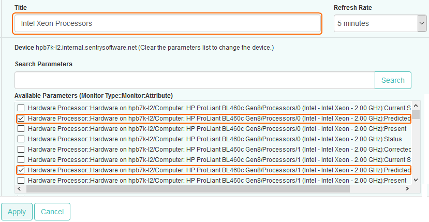Click the parameters list scroll-up arrow
The image size is (429, 222).
pos(416,106)
